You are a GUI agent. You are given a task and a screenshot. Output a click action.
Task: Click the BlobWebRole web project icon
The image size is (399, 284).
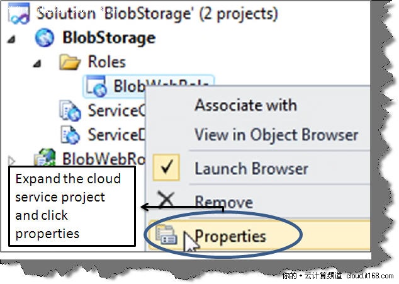45,158
